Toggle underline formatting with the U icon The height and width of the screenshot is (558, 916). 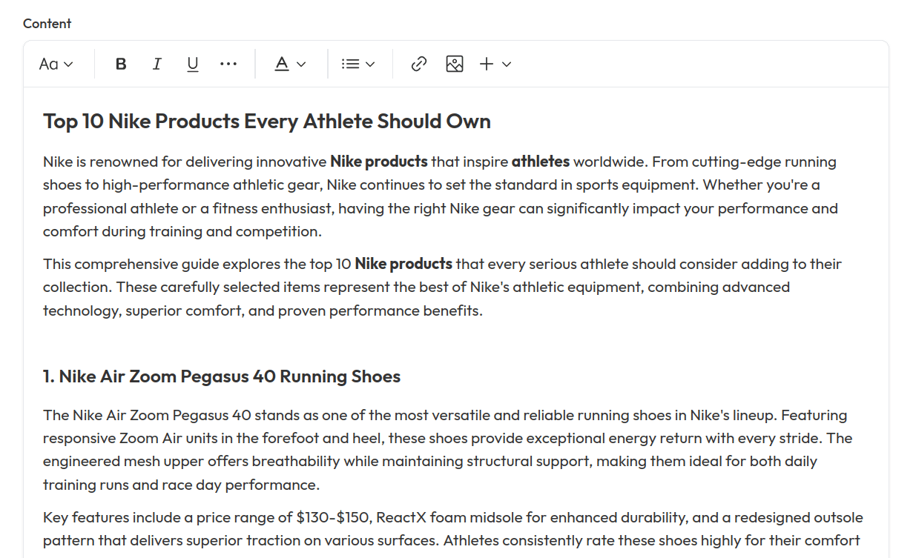pyautogui.click(x=193, y=64)
